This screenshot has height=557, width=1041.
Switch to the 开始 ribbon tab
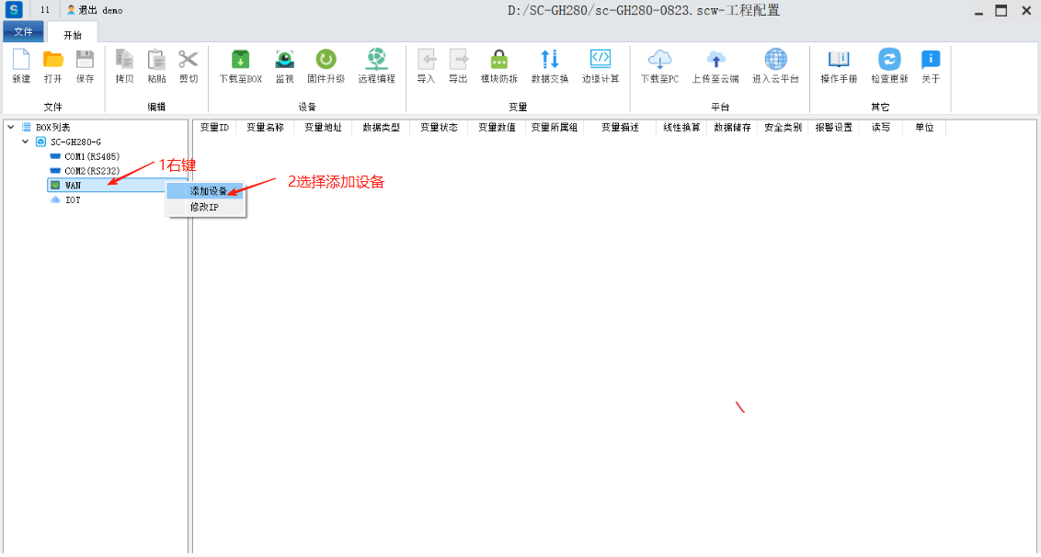pyautogui.click(x=72, y=34)
